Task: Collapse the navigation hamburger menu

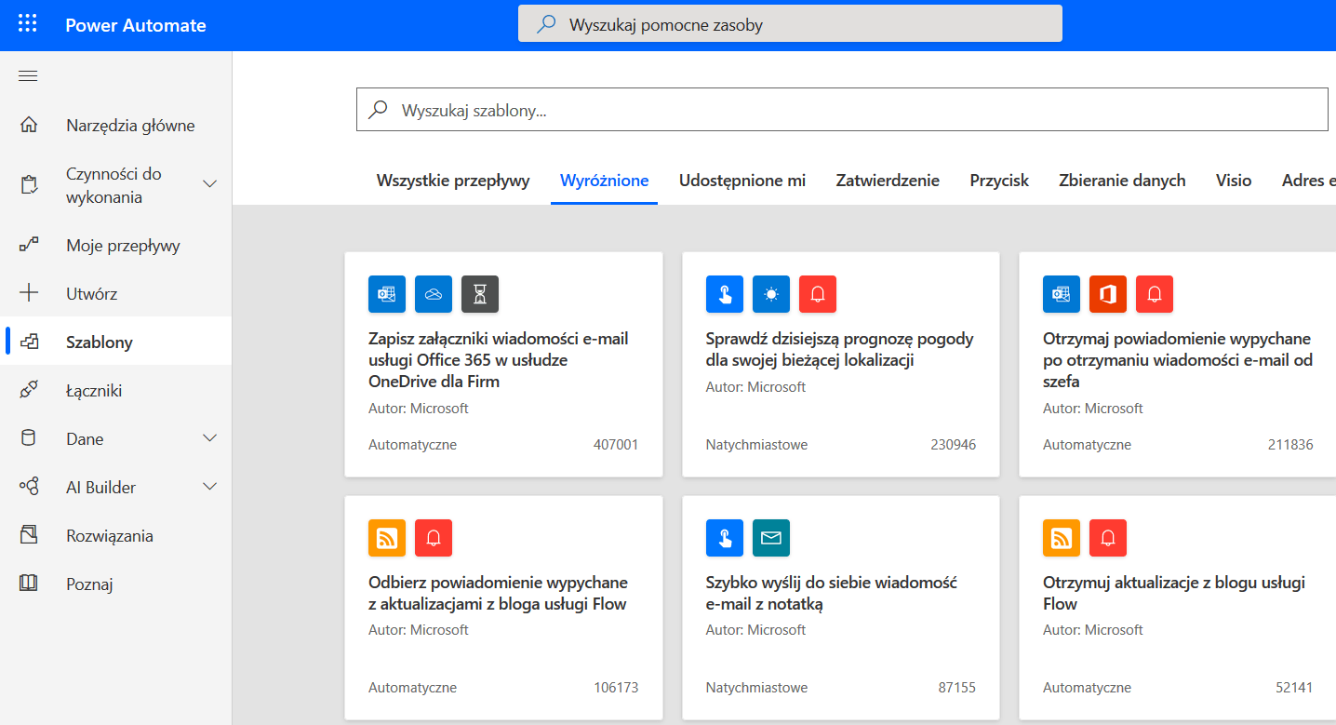Action: coord(28,76)
